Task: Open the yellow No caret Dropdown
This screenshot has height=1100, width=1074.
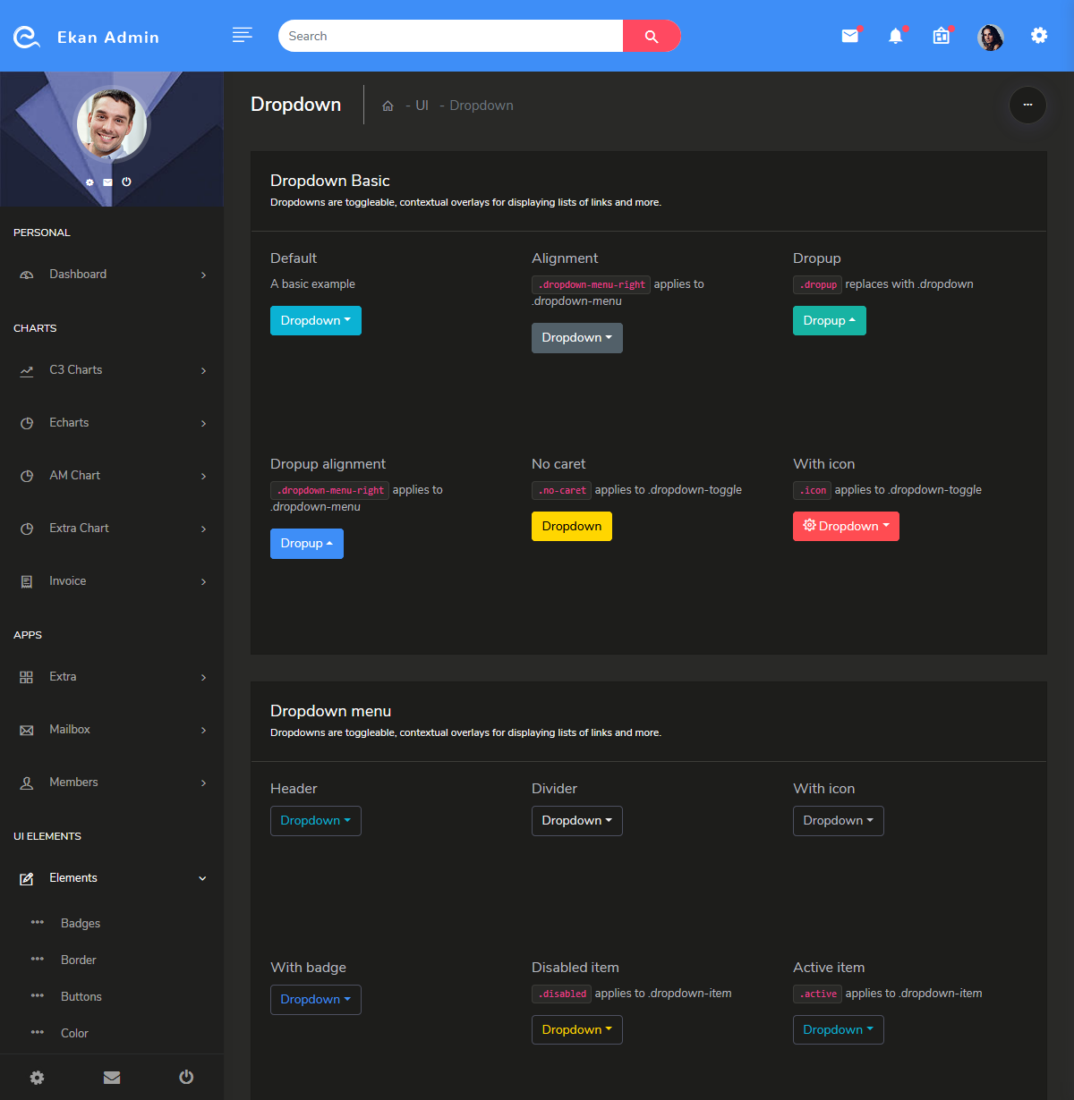Action: 571,526
